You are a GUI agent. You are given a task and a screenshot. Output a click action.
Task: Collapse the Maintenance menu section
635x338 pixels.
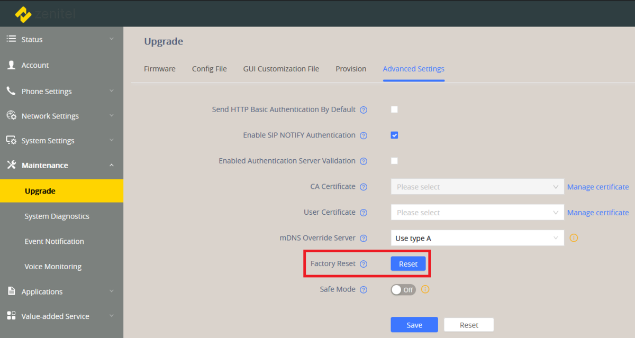point(111,165)
